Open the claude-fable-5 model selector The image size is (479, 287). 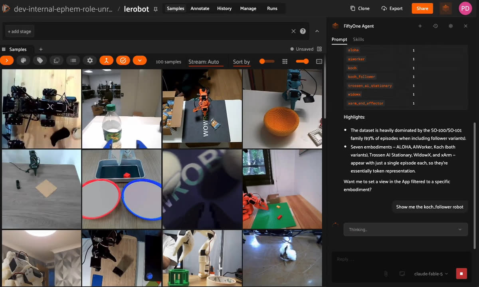pyautogui.click(x=431, y=274)
